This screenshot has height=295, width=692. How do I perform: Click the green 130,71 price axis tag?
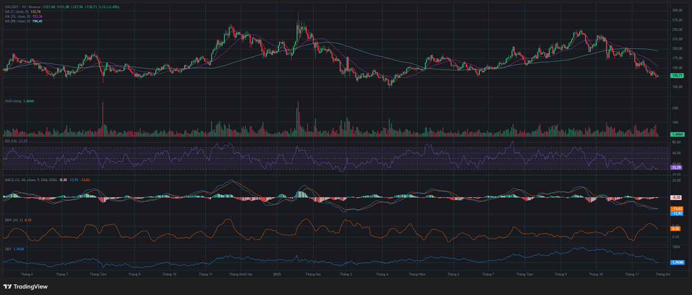pos(677,76)
